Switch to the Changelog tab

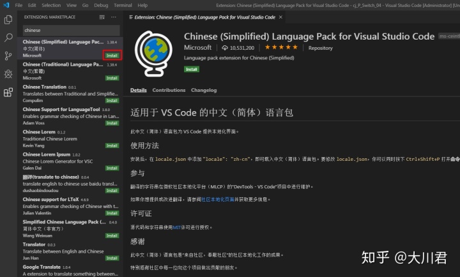point(204,90)
